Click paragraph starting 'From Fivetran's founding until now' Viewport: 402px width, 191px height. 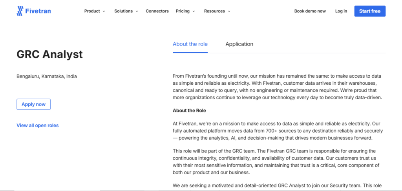click(x=278, y=87)
